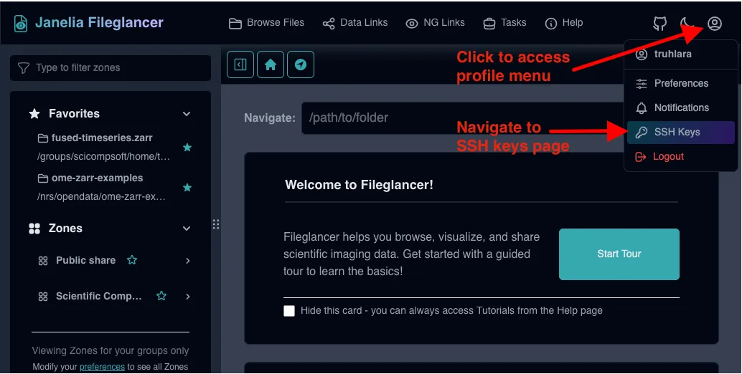This screenshot has width=742, height=374.
Task: Check the Hide this card checkbox
Action: click(289, 311)
